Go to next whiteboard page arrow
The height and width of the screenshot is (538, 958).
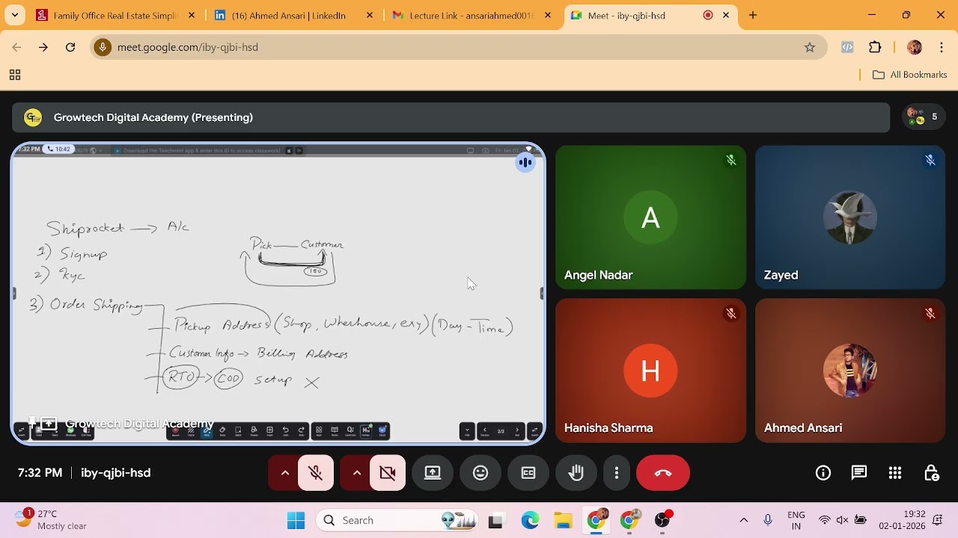(x=517, y=431)
